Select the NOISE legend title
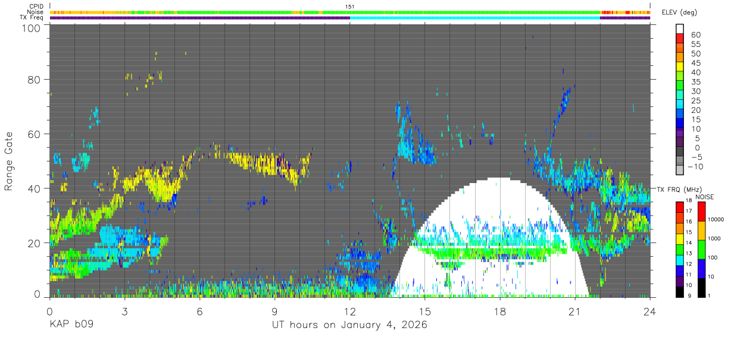Image resolution: width=731 pixels, height=337 pixels. (x=704, y=197)
